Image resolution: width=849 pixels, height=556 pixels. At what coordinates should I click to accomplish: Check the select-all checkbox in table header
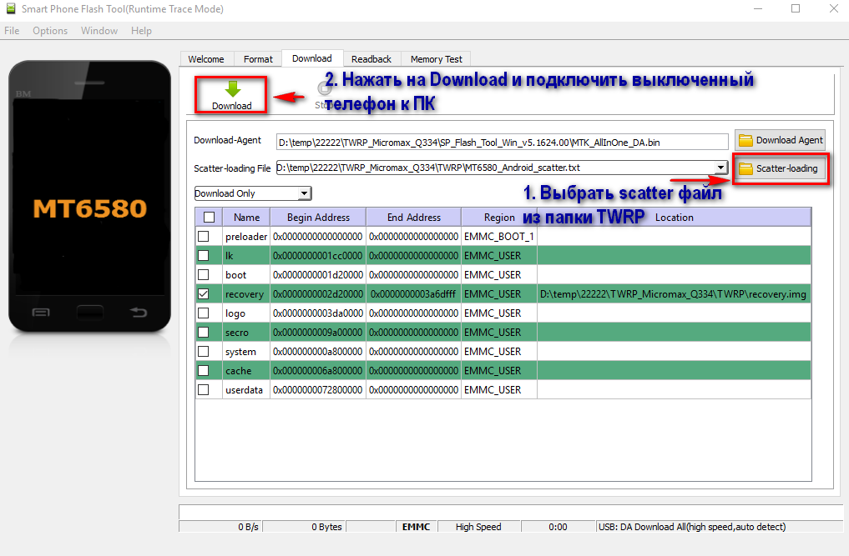coord(209,218)
